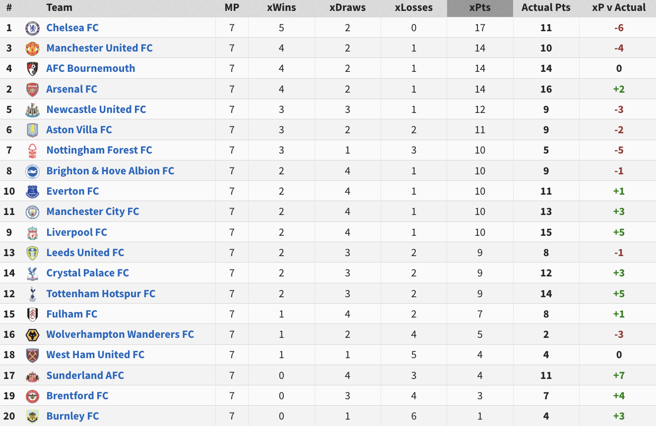This screenshot has height=426, width=656.
Task: Open the Everton FC team link
Action: point(72,191)
